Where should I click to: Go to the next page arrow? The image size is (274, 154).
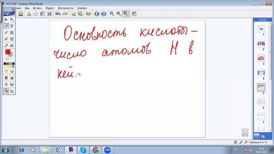104,14
